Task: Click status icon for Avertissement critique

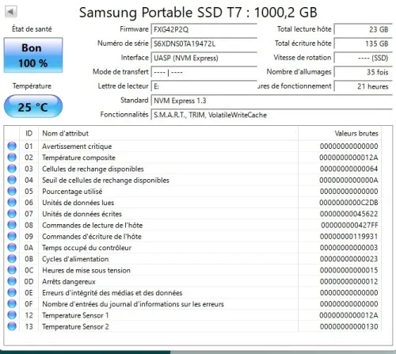Action: [x=12, y=146]
